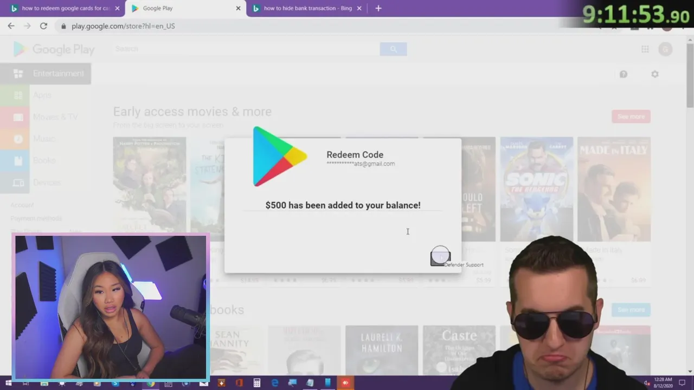
Task: Click the 'Early access movies & more' heading
Action: (192, 112)
